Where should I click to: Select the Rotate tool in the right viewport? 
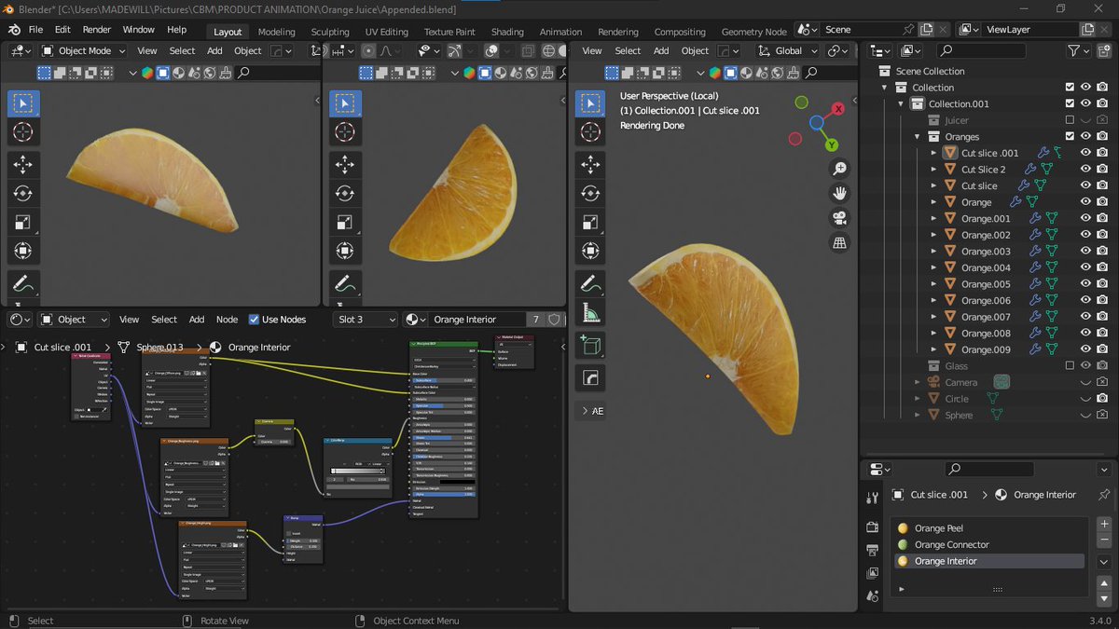point(590,194)
